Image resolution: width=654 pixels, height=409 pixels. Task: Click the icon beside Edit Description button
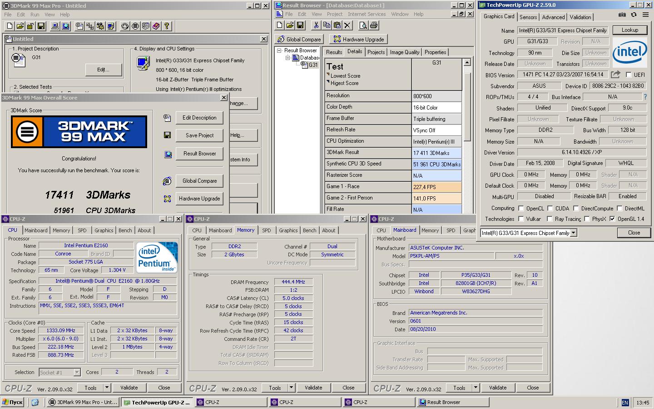167,118
